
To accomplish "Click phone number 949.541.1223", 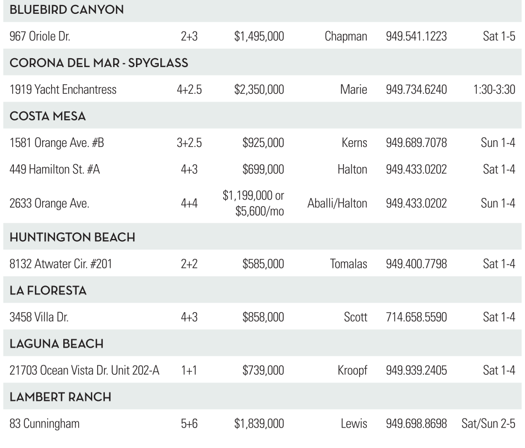I will [416, 37].
